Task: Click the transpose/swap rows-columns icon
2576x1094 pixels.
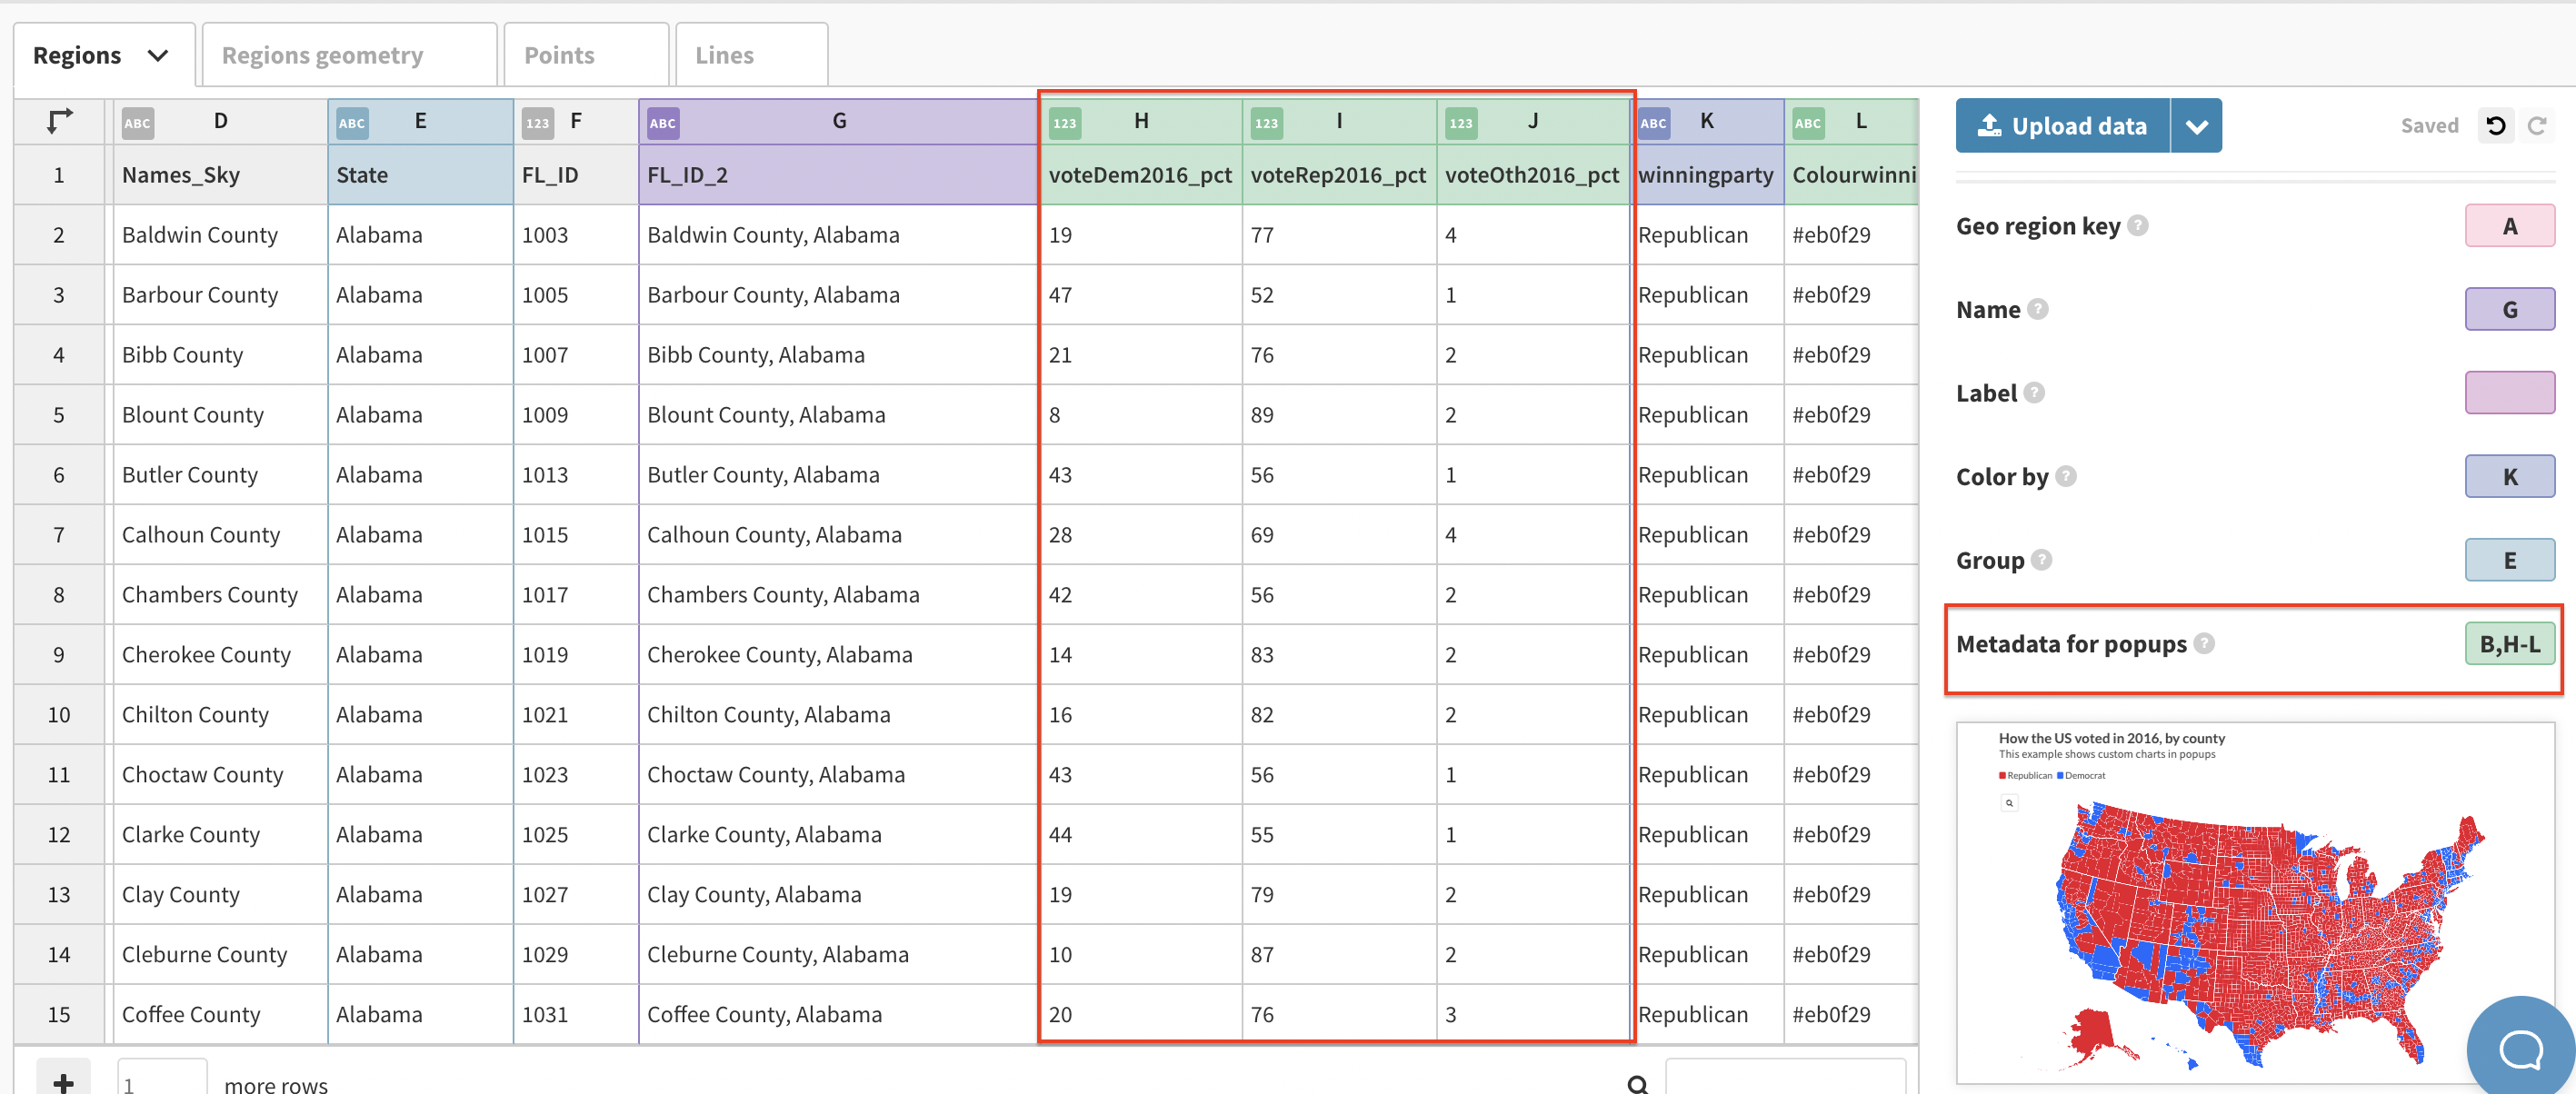Action: [x=59, y=121]
